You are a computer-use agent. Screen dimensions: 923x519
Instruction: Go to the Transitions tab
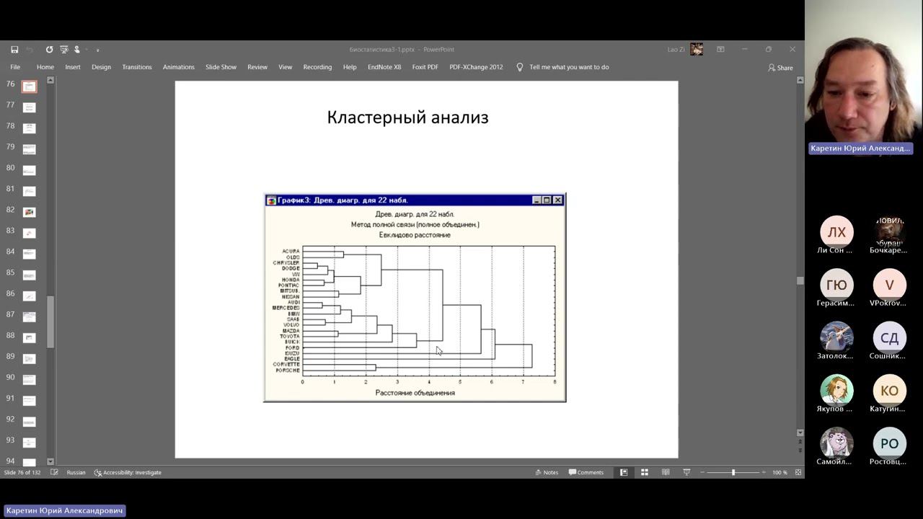tap(137, 67)
